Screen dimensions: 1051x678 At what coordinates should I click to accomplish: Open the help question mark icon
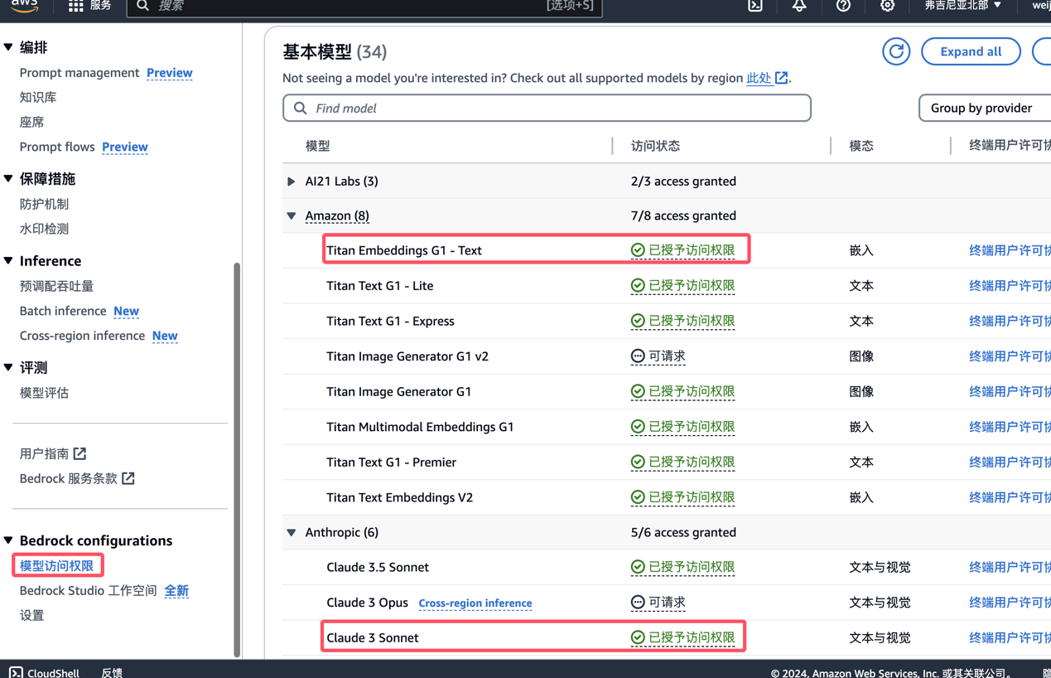[843, 6]
